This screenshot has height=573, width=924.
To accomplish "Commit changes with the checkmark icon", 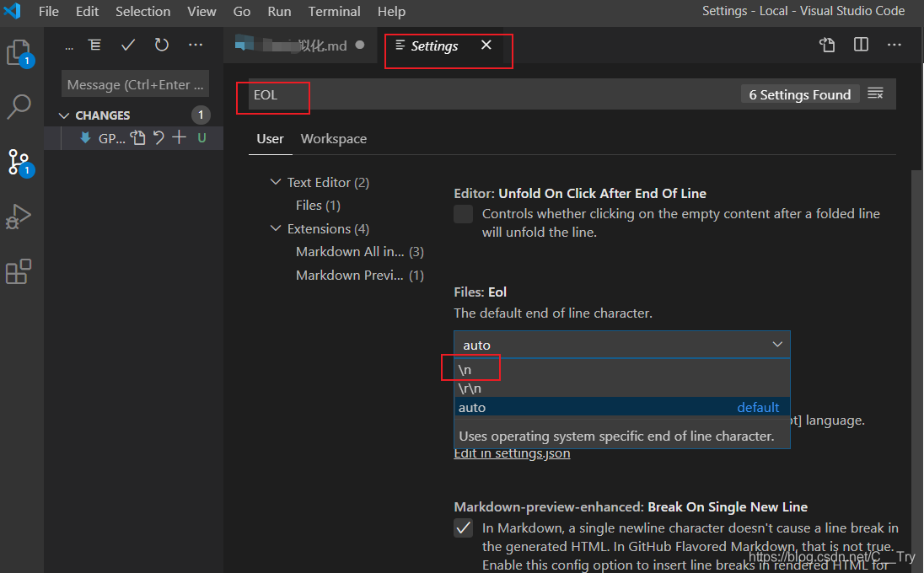I will pyautogui.click(x=128, y=45).
